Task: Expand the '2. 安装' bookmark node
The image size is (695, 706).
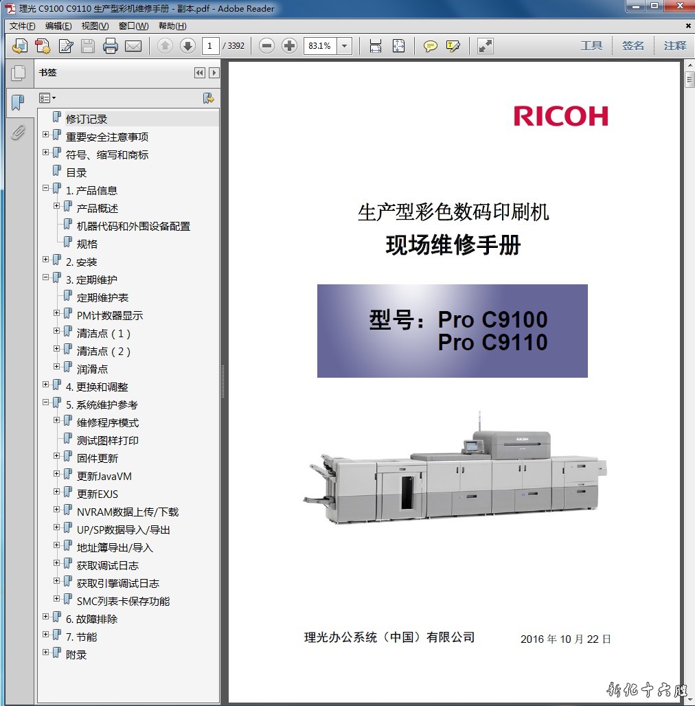Action: click(46, 260)
